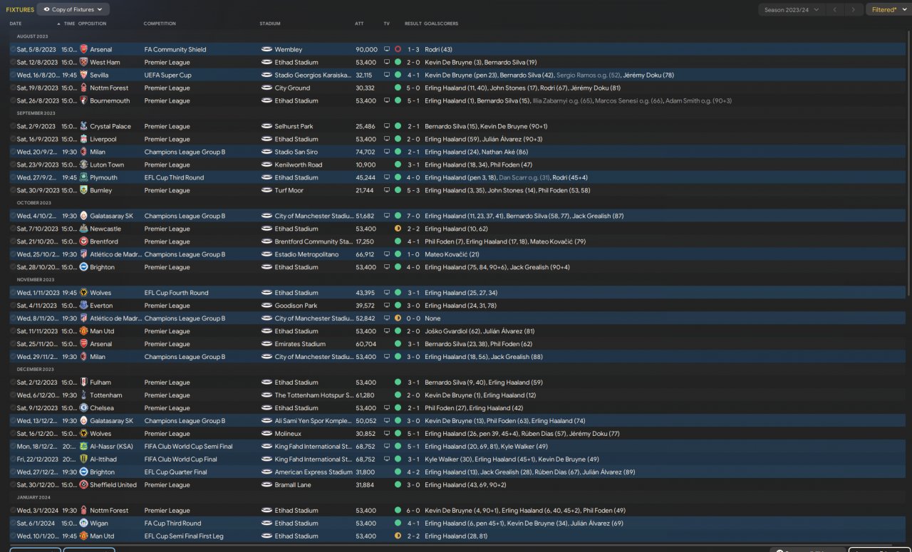Open the Man Utd name in the 11/11/2023 row
912x552 pixels.
click(102, 332)
